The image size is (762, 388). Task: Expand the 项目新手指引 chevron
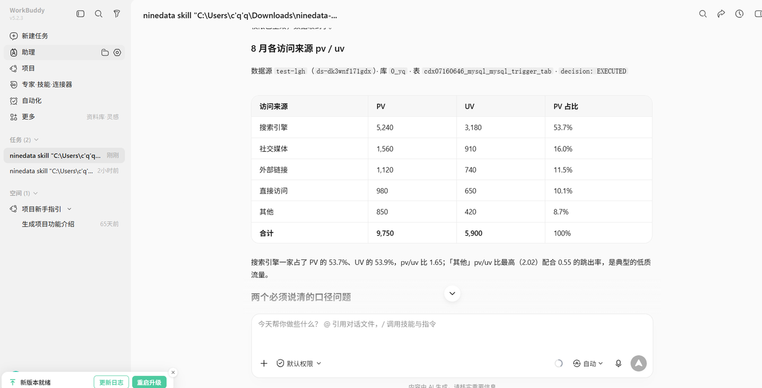(70, 209)
